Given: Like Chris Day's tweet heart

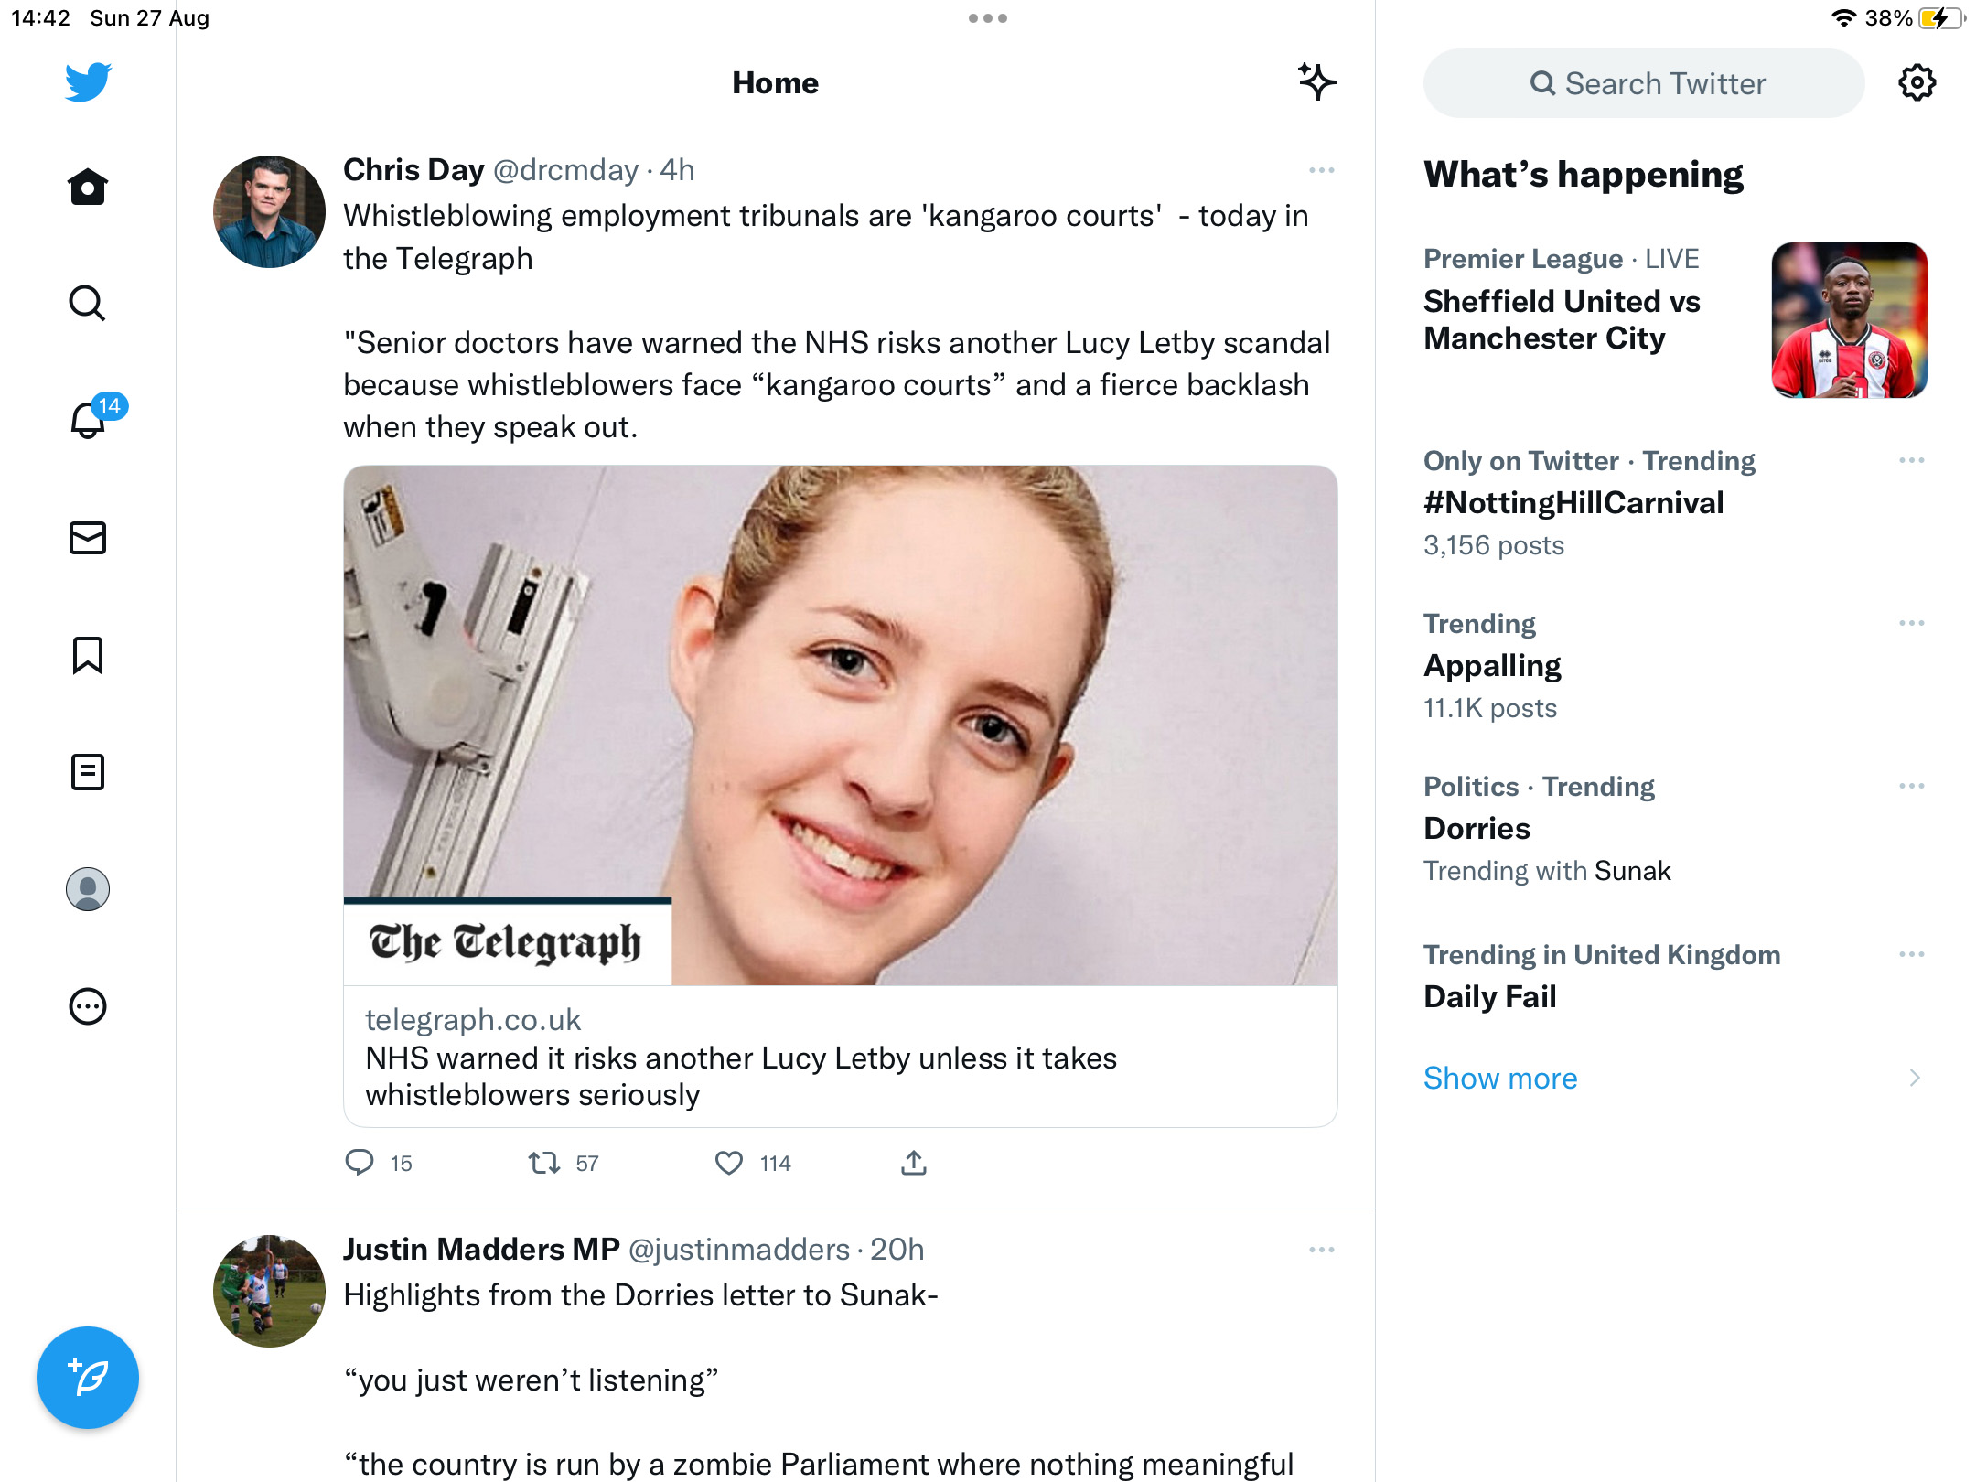Looking at the screenshot, I should (729, 1163).
